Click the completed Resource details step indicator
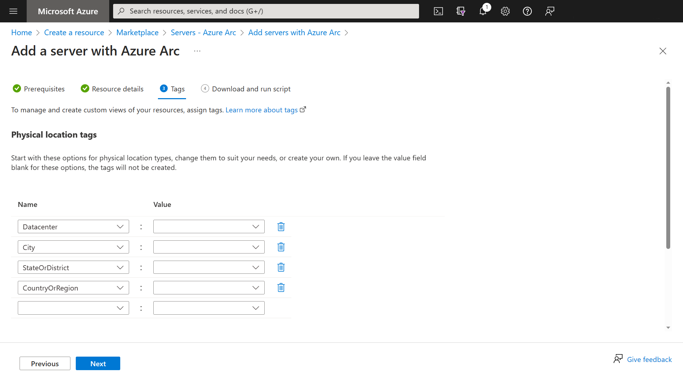Image resolution: width=683 pixels, height=384 pixels. click(x=112, y=89)
